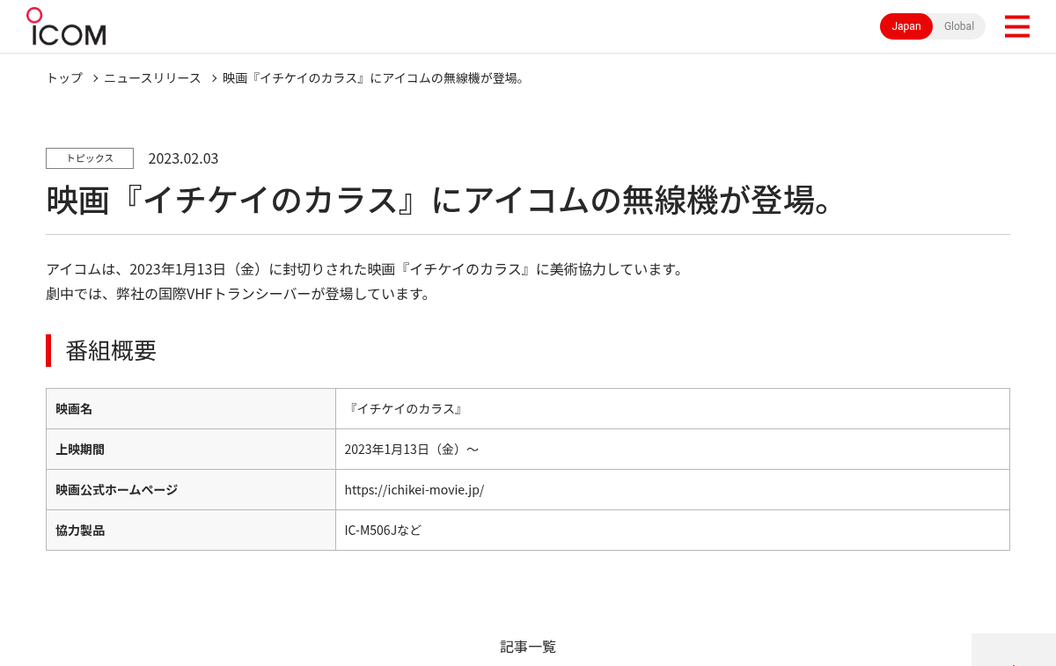This screenshot has height=666, width=1056.
Task: Click the date 2023.02.03
Action: 183,158
